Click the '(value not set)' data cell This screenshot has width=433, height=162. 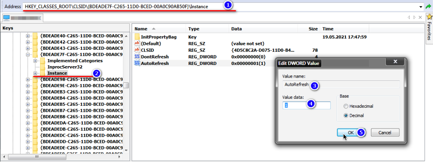point(248,43)
